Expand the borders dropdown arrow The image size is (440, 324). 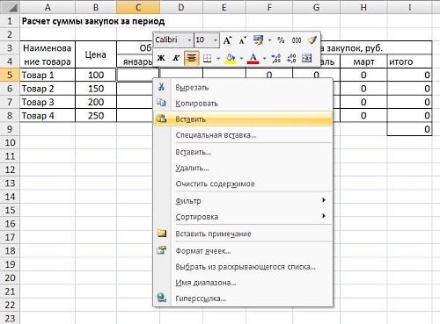218,58
